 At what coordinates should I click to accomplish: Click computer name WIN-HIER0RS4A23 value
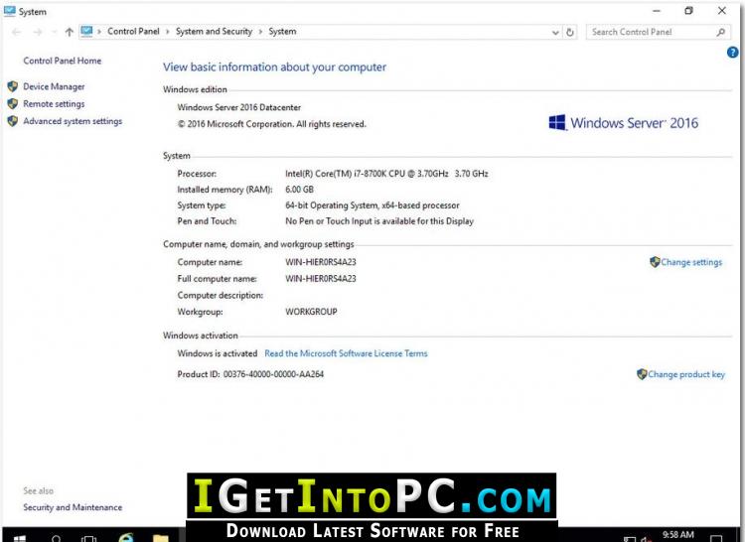coord(321,262)
